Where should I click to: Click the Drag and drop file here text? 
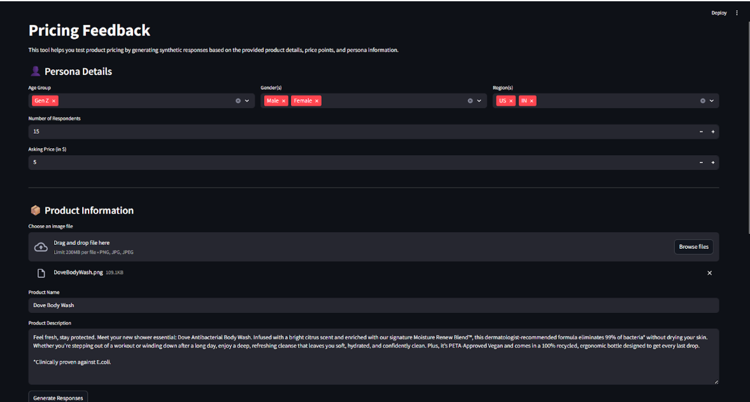[x=81, y=243]
